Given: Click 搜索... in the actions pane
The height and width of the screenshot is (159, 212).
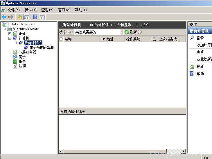Looking at the screenshot, I should [202, 38].
